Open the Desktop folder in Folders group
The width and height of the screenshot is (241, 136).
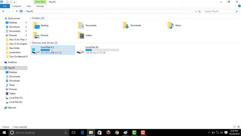[x=41, y=25]
